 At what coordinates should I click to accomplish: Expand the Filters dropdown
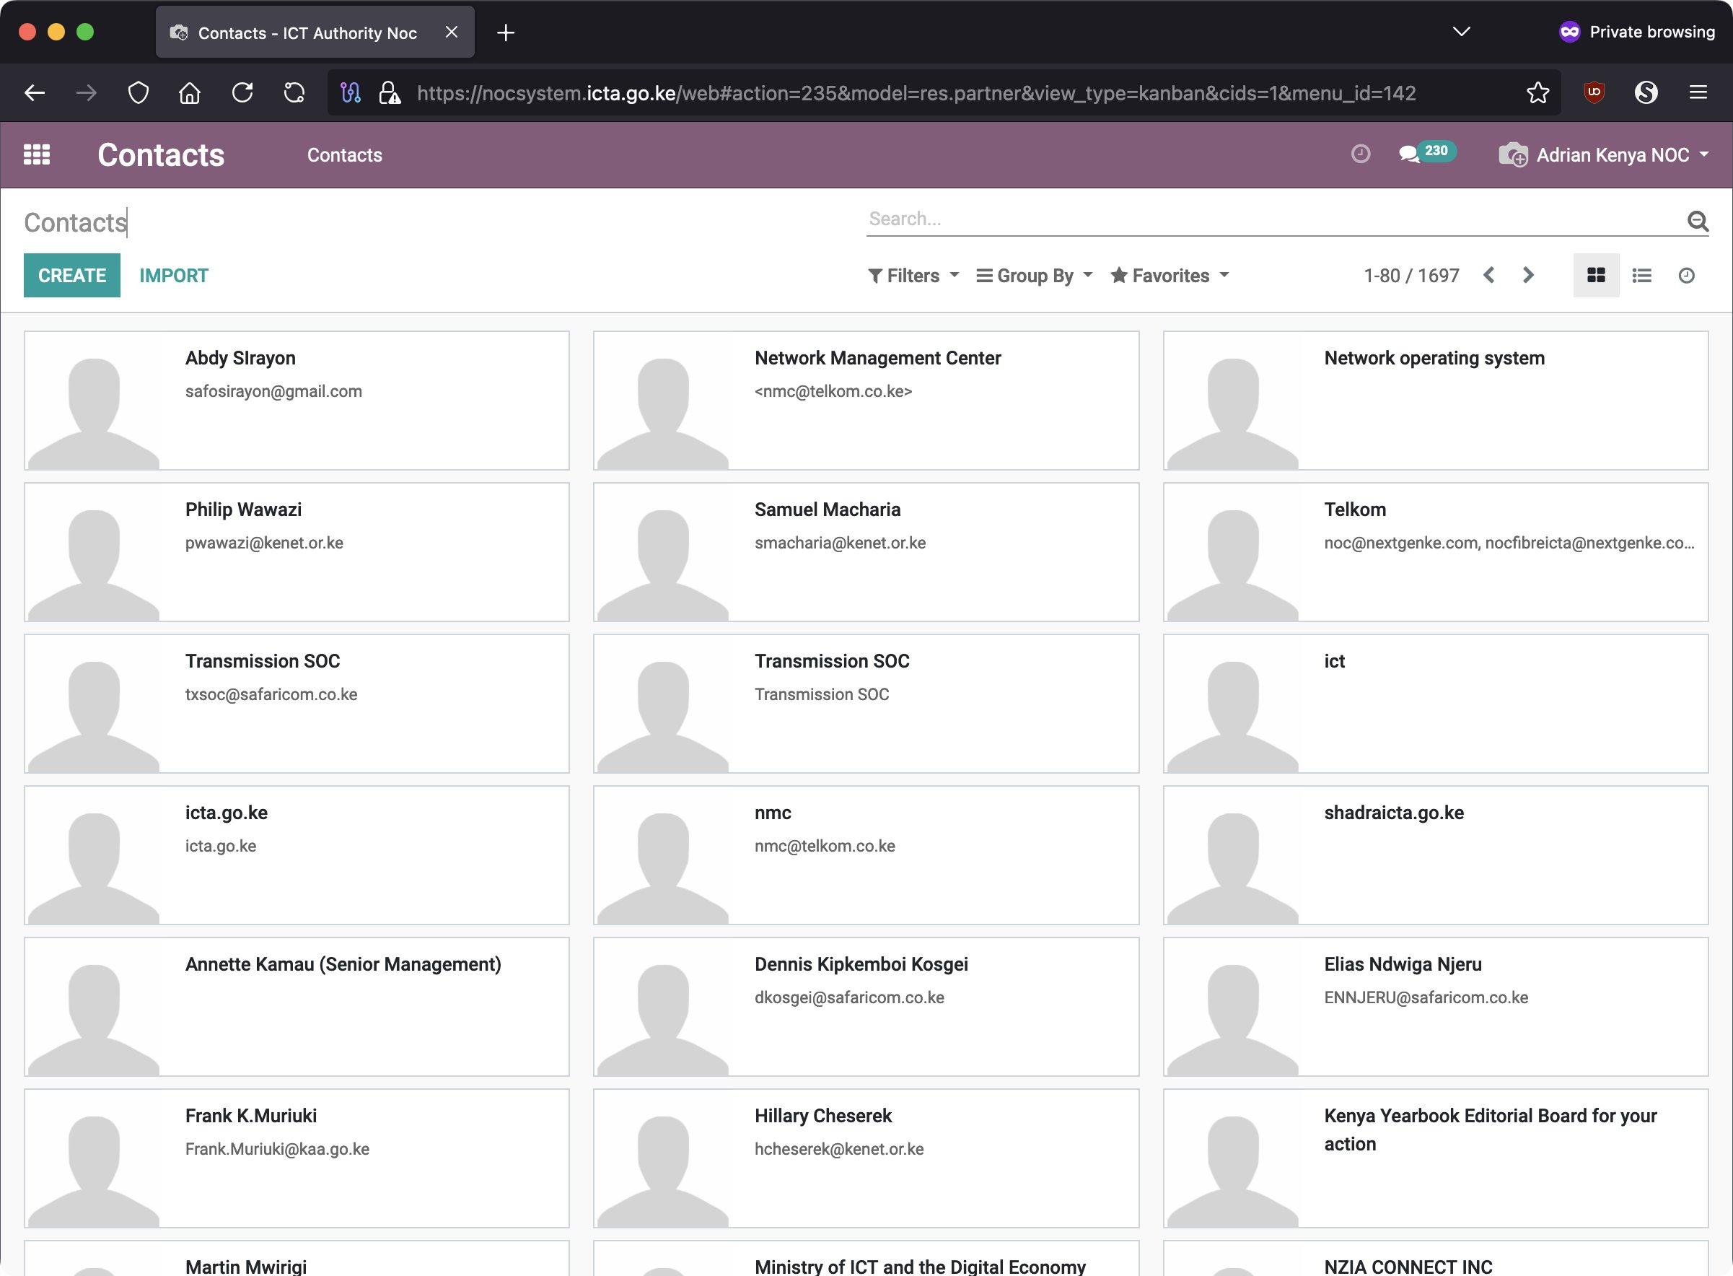click(x=913, y=276)
